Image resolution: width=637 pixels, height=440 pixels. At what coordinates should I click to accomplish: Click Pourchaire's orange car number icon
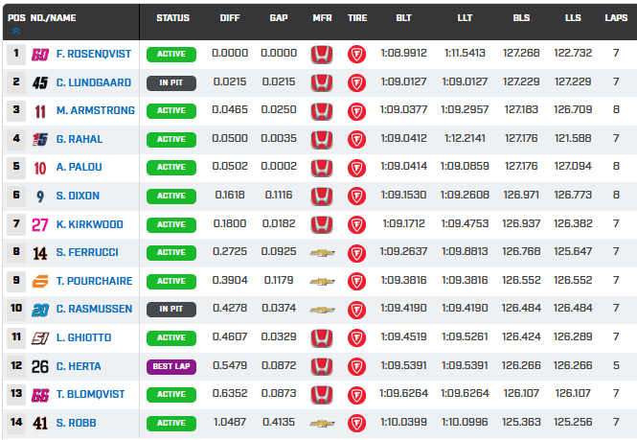(40, 282)
